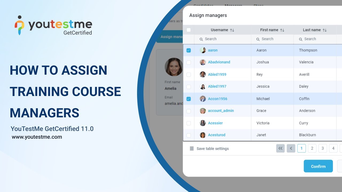This screenshot has height=192, width=342.
Task: Sort by First name using the sort arrows
Action: tap(282, 30)
